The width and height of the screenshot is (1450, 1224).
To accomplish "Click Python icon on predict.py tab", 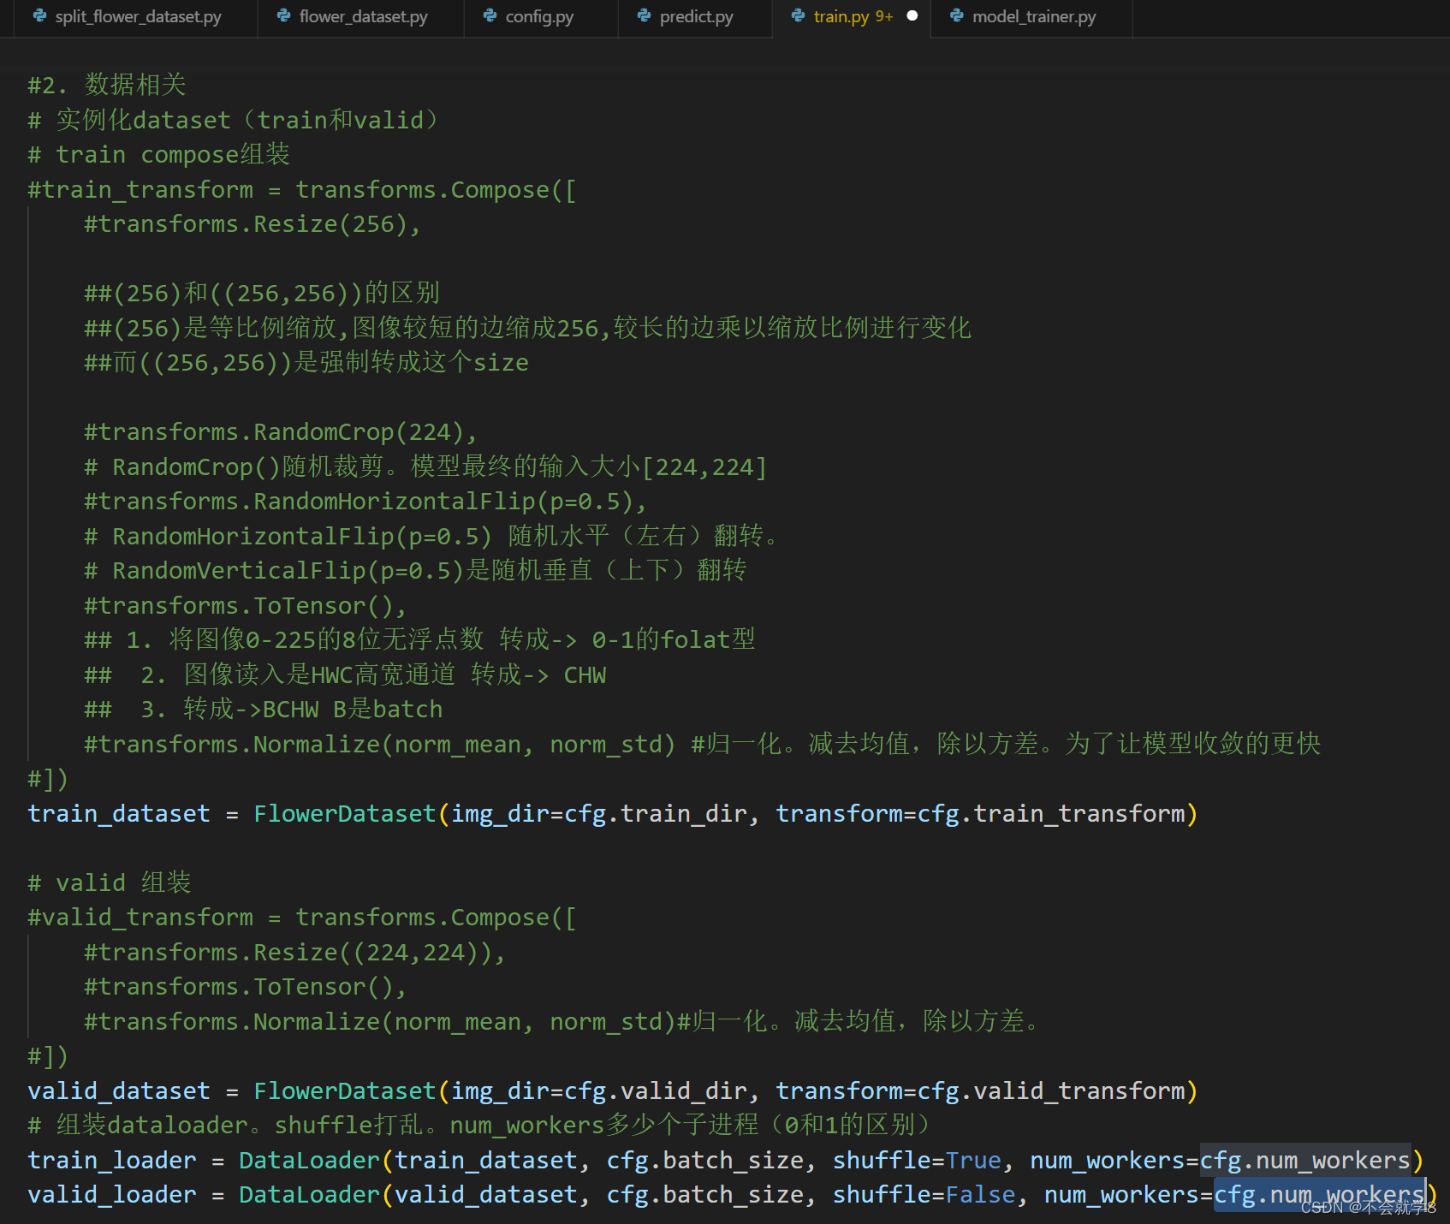I will 644,15.
